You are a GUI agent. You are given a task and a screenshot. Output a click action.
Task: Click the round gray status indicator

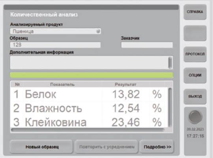pyautogui.click(x=195, y=117)
